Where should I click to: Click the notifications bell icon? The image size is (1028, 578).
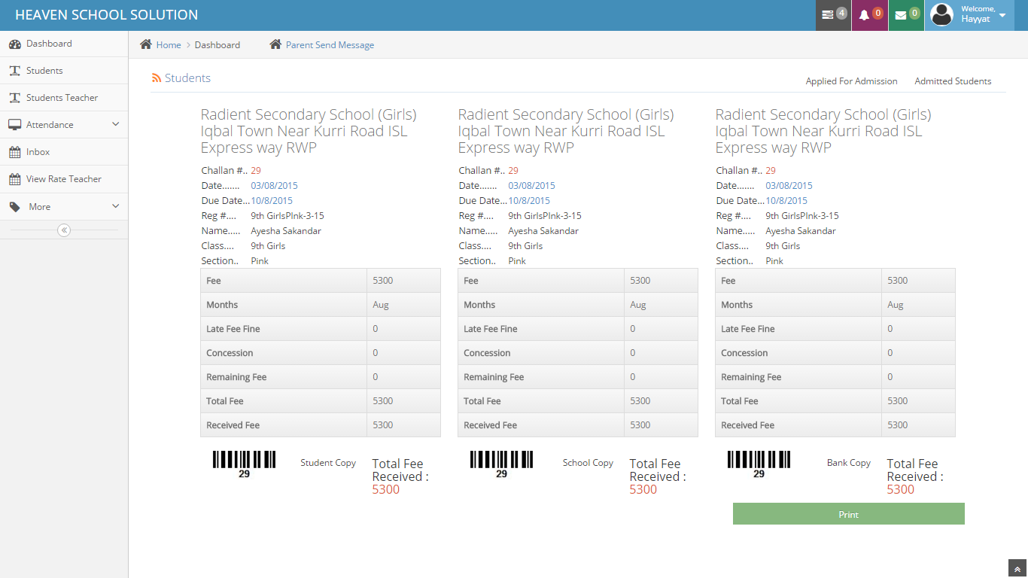click(x=864, y=15)
